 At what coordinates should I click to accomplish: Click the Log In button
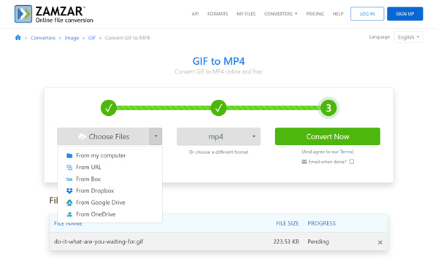pyautogui.click(x=367, y=14)
